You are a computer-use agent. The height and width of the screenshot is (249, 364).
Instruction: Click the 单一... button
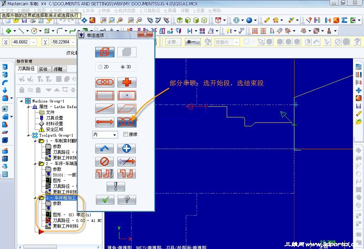(x=193, y=42)
